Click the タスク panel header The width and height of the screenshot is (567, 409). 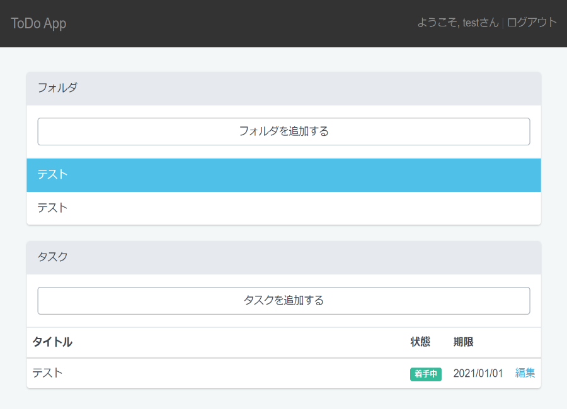283,257
